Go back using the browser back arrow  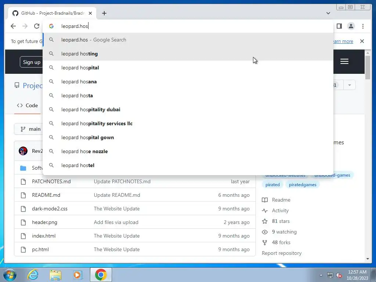click(13, 26)
